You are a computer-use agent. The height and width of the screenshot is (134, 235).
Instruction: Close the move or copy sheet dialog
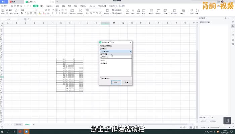[x=131, y=43]
